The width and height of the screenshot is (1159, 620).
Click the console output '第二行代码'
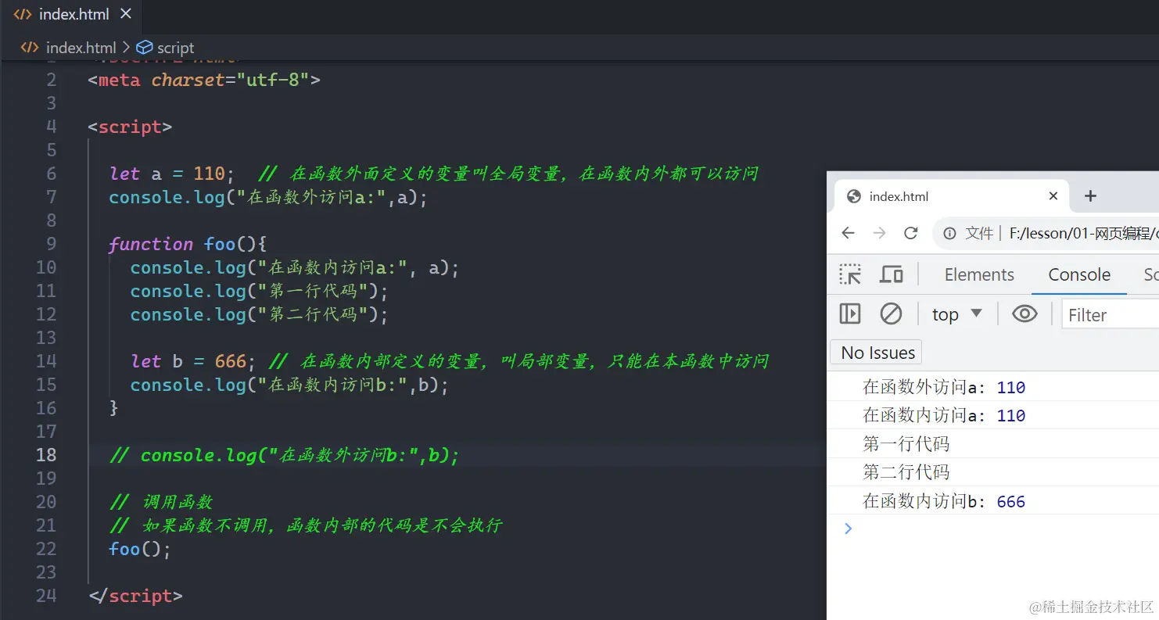click(906, 472)
